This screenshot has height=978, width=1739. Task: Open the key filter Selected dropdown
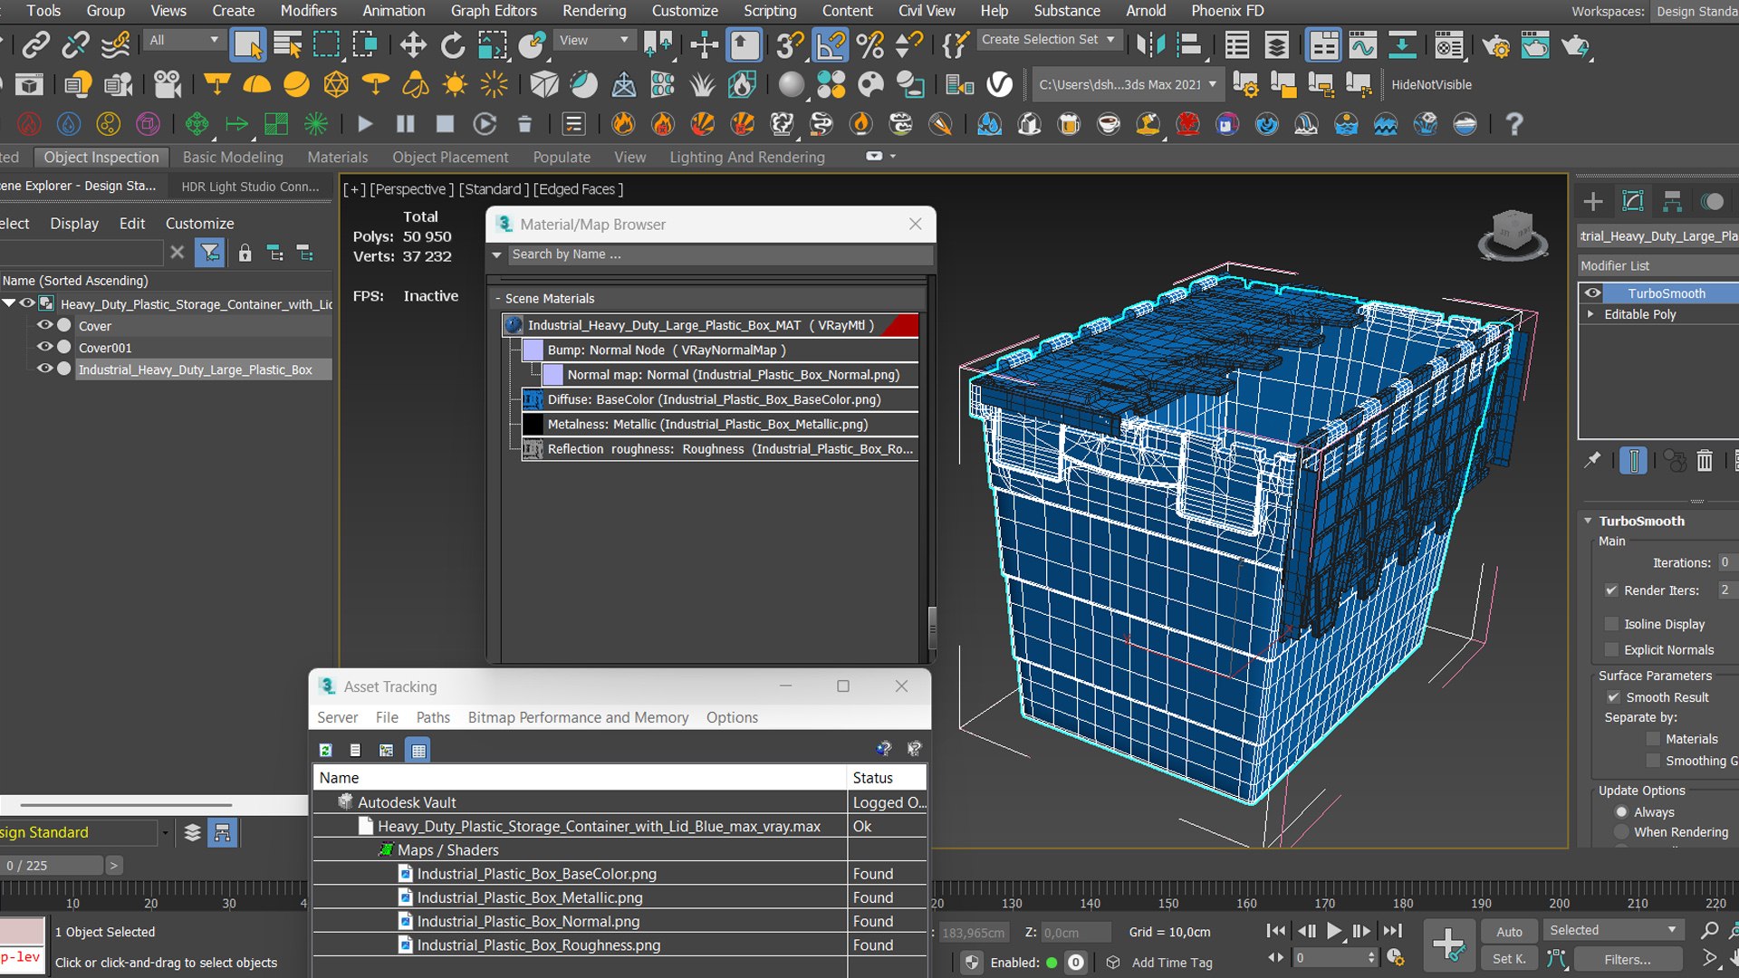coord(1613,930)
